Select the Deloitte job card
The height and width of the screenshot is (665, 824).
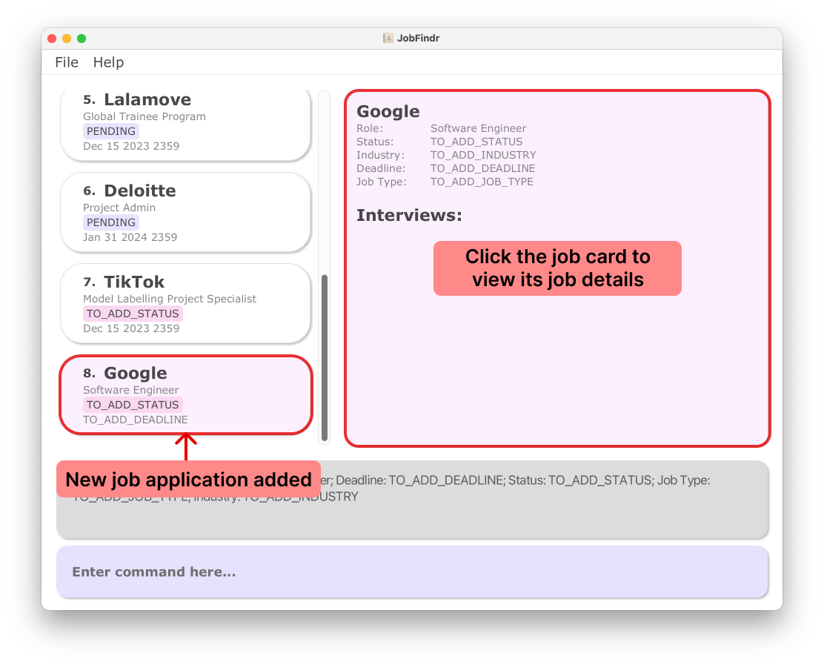[185, 212]
